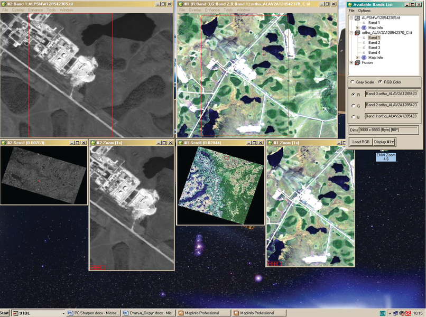Select the G channel radio button
426x317 pixels.
coord(353,106)
